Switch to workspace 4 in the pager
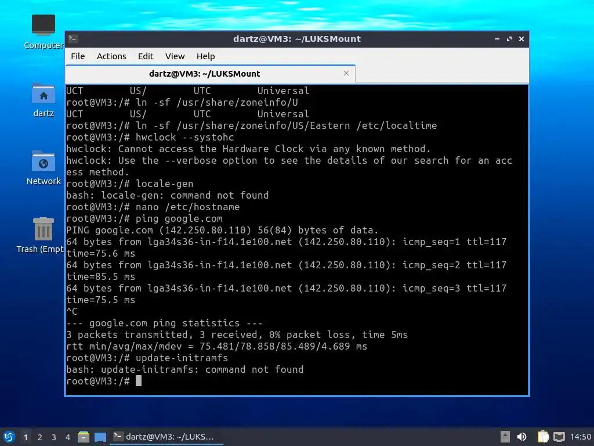Screen dimensions: 594x446 point(68,437)
